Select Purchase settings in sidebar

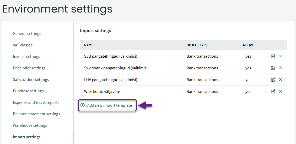tap(28, 91)
